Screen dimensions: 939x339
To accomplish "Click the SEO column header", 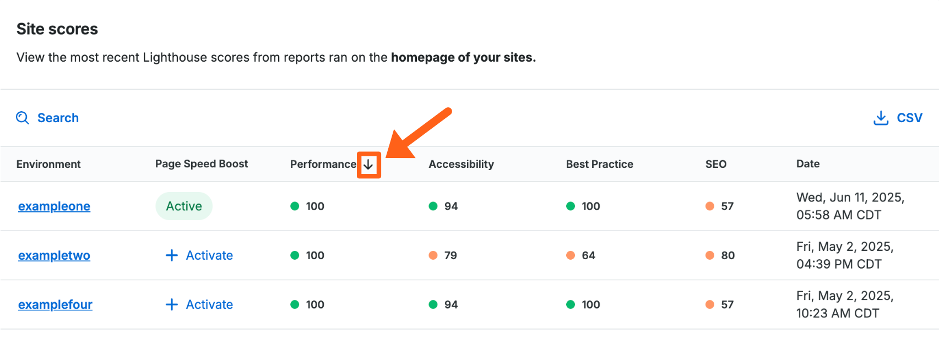I will (x=716, y=164).
